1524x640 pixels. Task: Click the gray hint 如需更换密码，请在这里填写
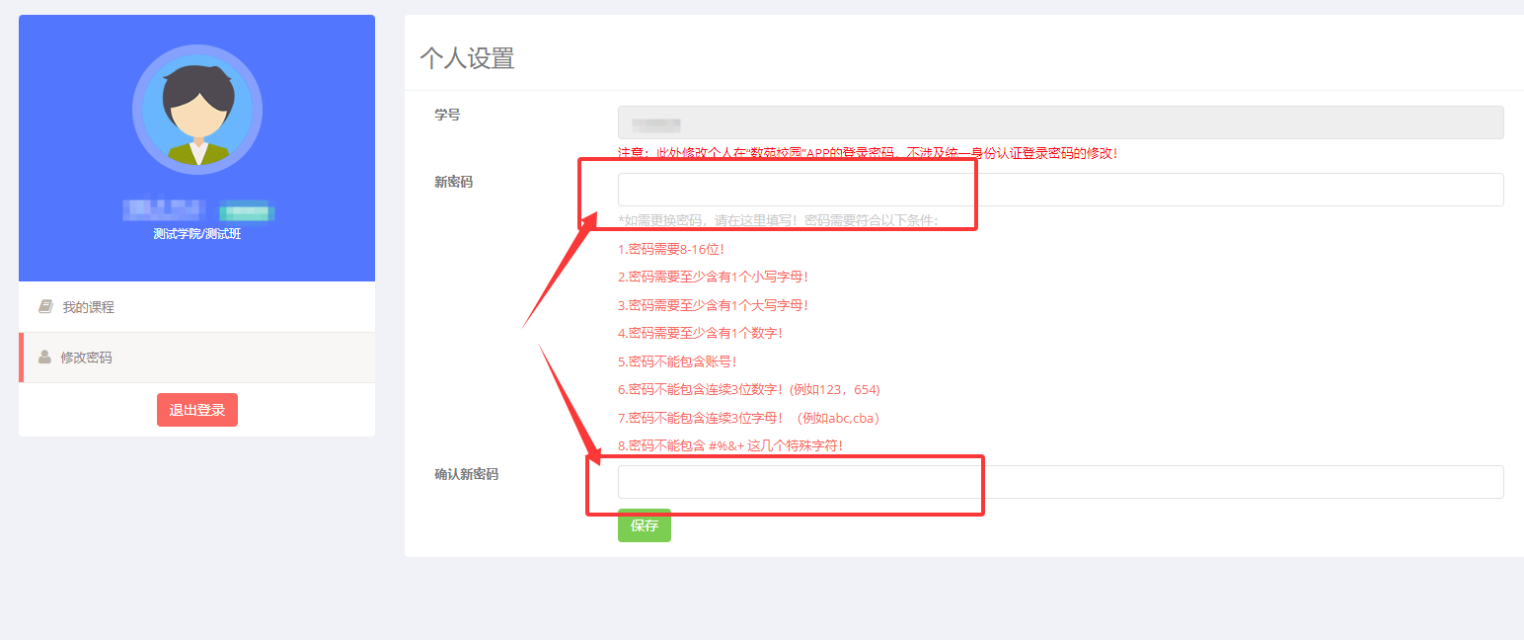click(x=778, y=220)
